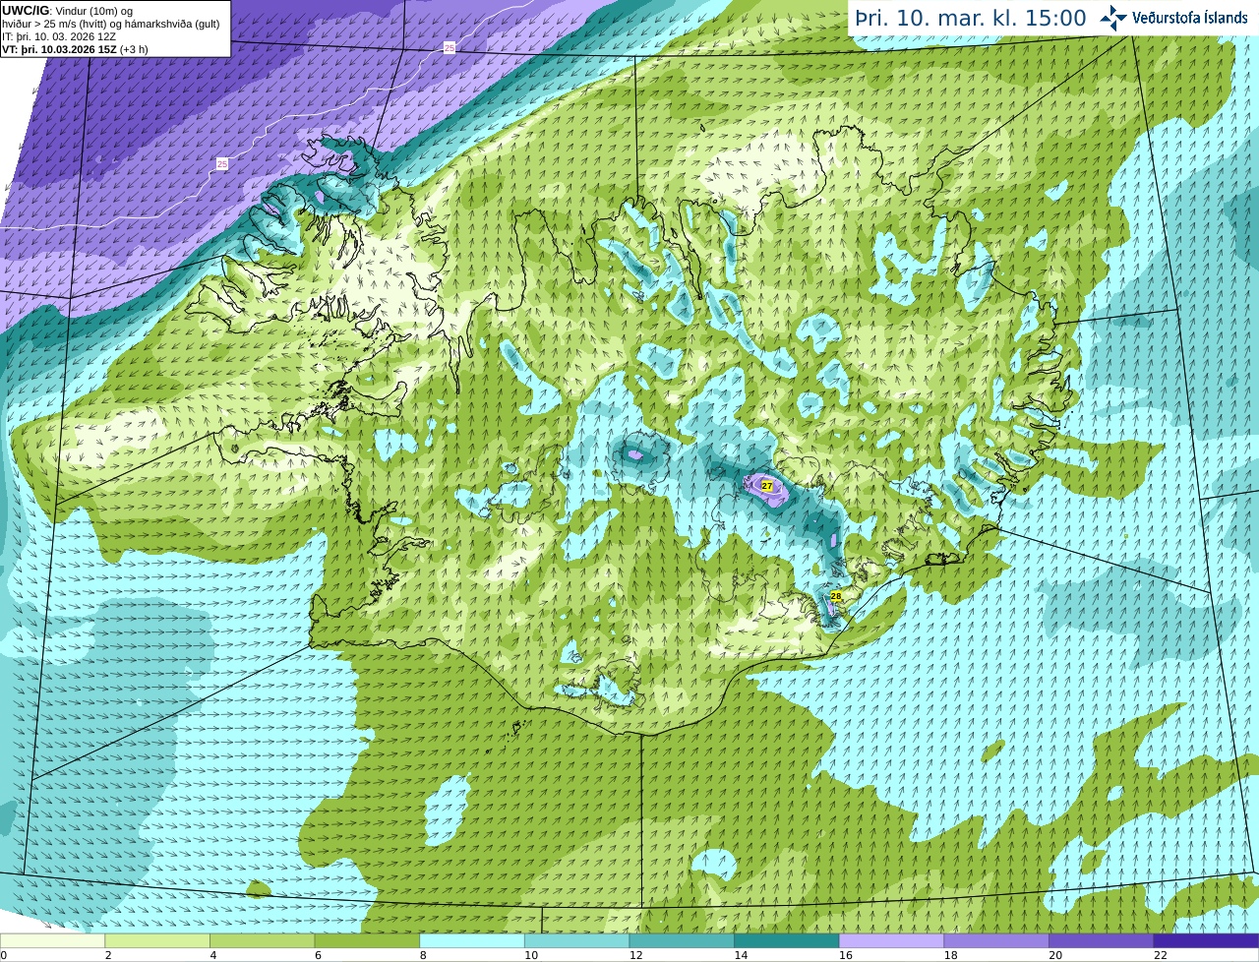Click the yellow gust label 27
The height and width of the screenshot is (962, 1259).
tap(767, 486)
